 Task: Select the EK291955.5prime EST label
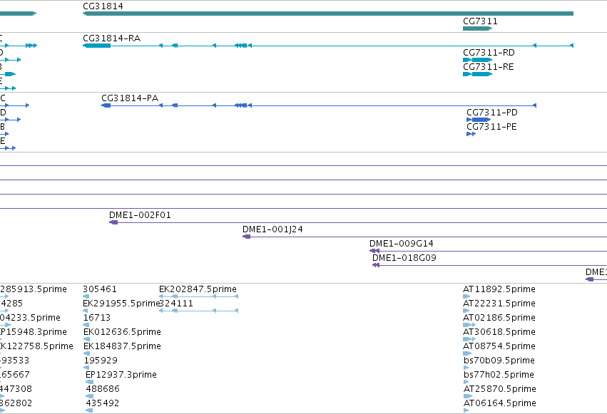tap(121, 304)
